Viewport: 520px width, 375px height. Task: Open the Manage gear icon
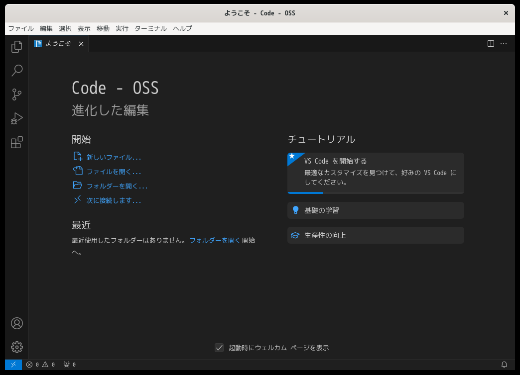16,347
